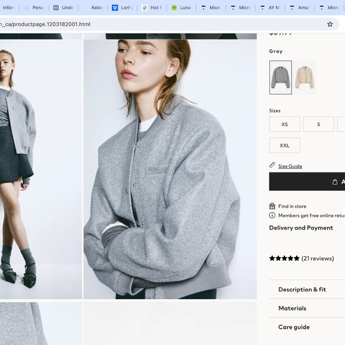The width and height of the screenshot is (345, 345).
Task: Expand the Materials section
Action: [x=307, y=308]
